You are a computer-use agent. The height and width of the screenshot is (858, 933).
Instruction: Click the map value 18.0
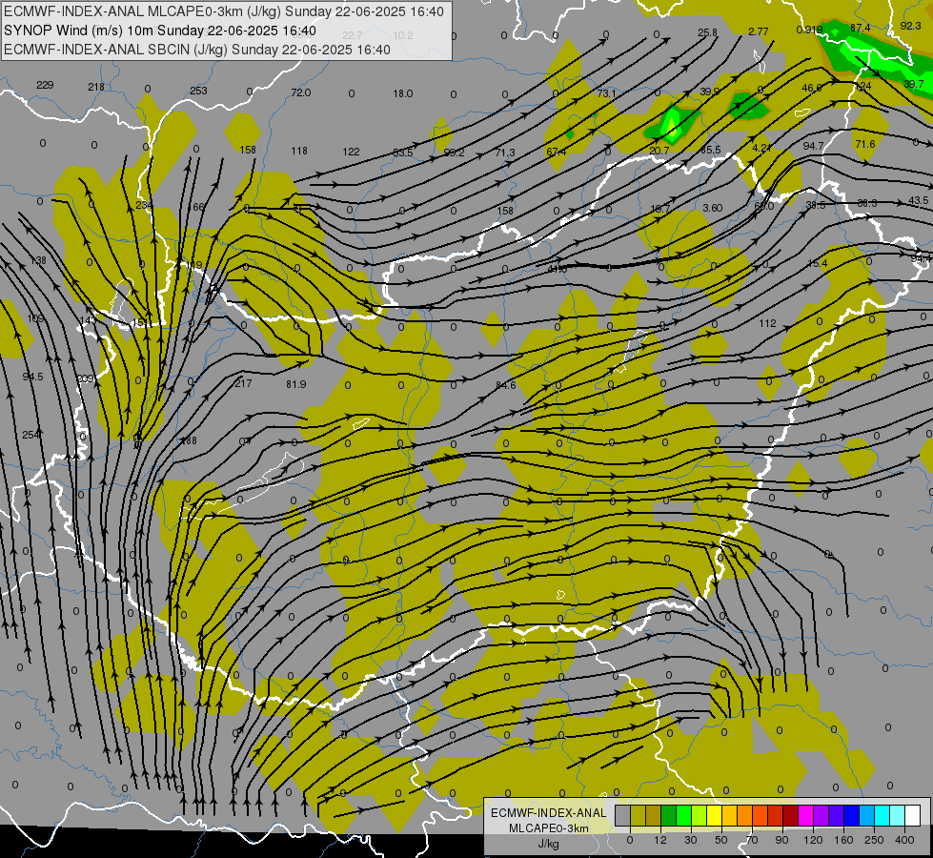point(403,92)
